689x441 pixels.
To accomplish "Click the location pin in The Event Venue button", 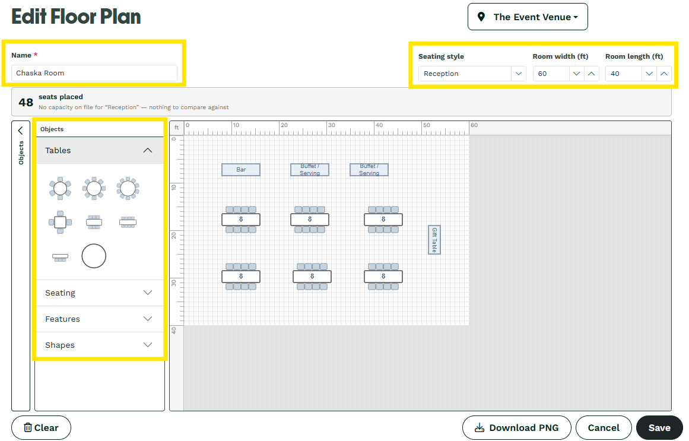I will [x=481, y=17].
